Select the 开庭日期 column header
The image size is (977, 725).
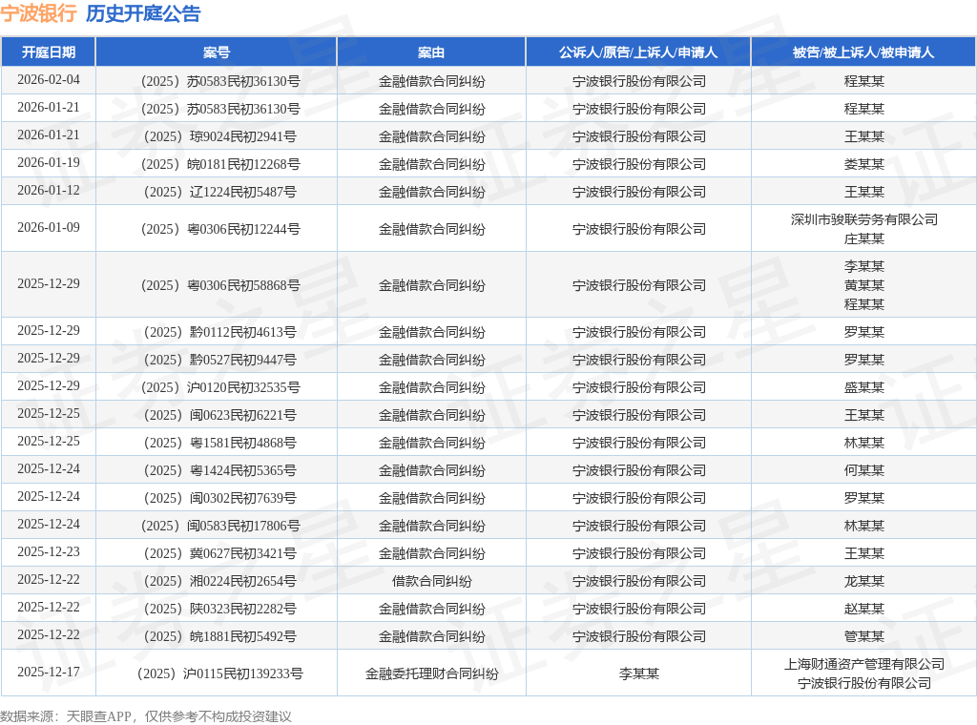[x=49, y=52]
